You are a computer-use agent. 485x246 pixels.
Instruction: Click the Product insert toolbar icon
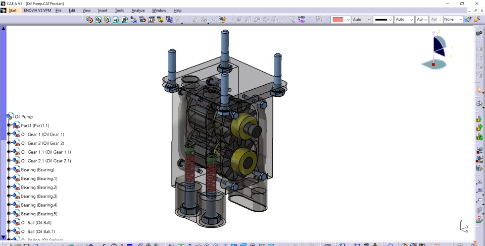pos(99,20)
